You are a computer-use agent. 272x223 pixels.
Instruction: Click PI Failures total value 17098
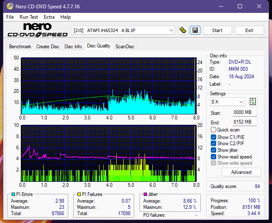124,213
